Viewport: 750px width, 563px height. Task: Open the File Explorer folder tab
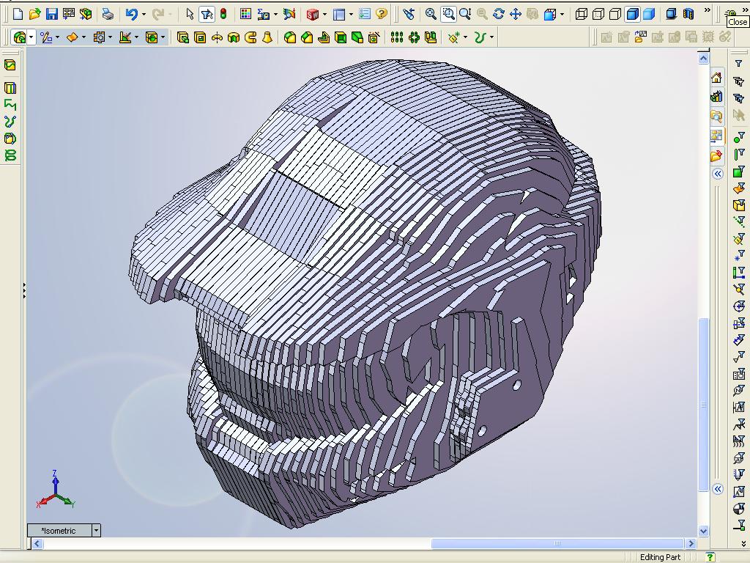click(716, 155)
